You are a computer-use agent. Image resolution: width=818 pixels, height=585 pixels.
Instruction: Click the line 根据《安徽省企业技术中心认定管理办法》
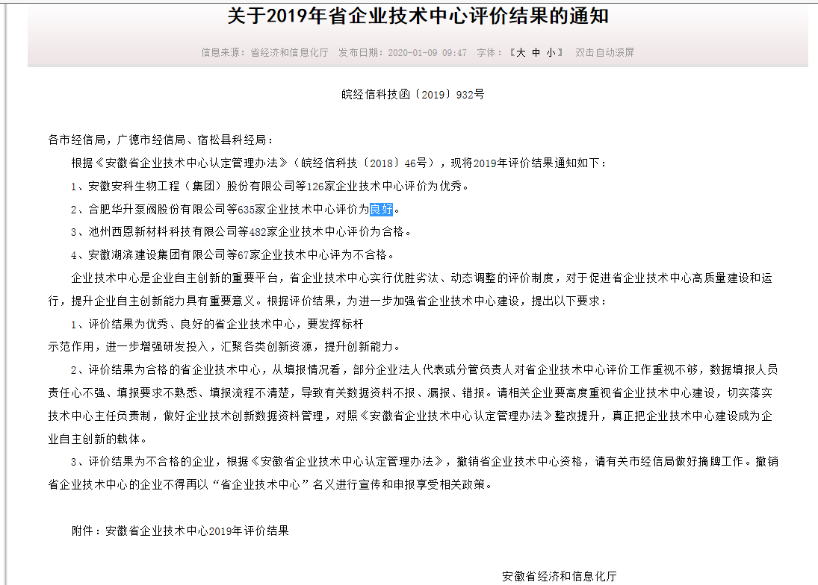339,163
